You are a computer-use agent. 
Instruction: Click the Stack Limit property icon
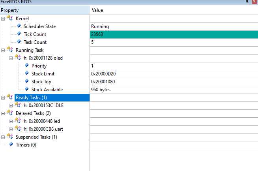coord(27,73)
